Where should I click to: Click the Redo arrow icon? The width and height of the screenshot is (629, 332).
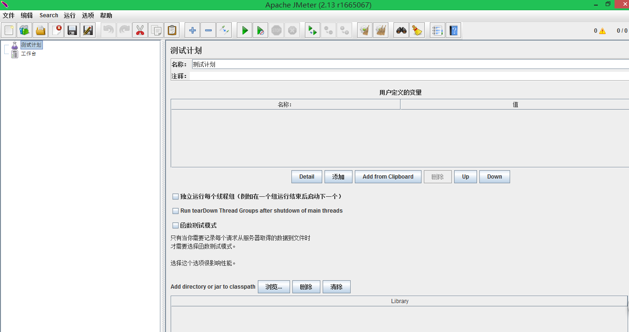[124, 31]
